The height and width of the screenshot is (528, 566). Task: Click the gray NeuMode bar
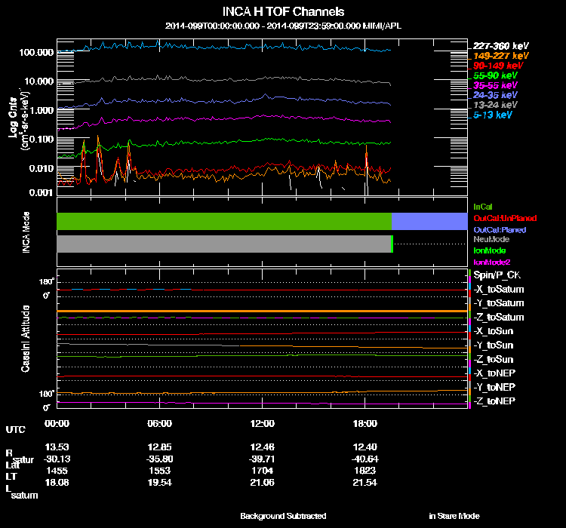[224, 244]
